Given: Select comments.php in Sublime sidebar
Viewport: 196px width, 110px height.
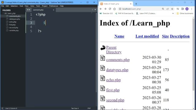Looking at the screenshot, I should point(15,16).
